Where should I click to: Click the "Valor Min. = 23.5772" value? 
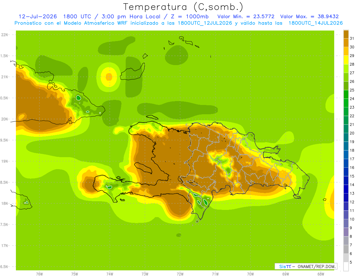[246, 16]
